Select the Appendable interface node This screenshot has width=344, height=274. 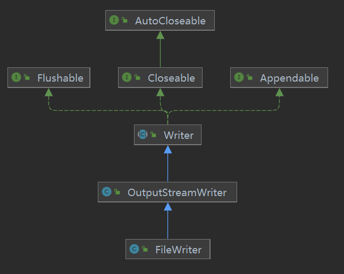(x=279, y=77)
